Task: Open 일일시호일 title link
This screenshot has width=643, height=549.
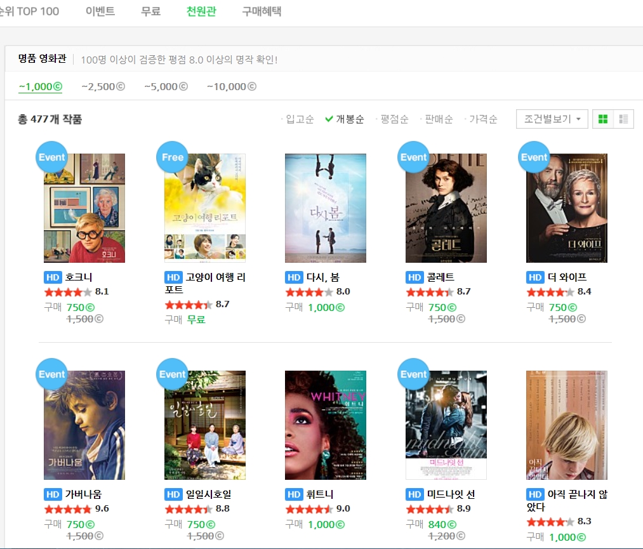Action: [x=209, y=494]
